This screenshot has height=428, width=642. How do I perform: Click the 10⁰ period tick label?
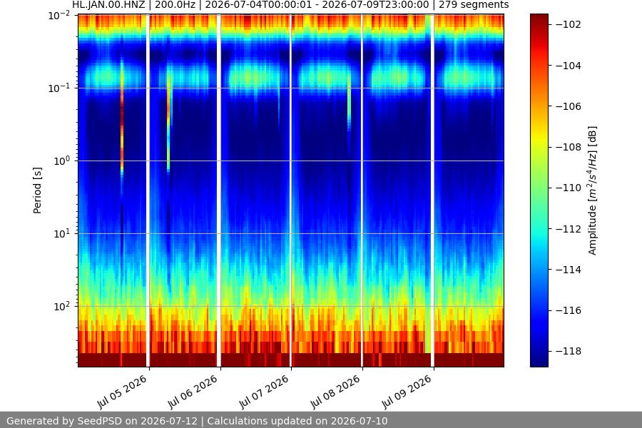(x=62, y=161)
